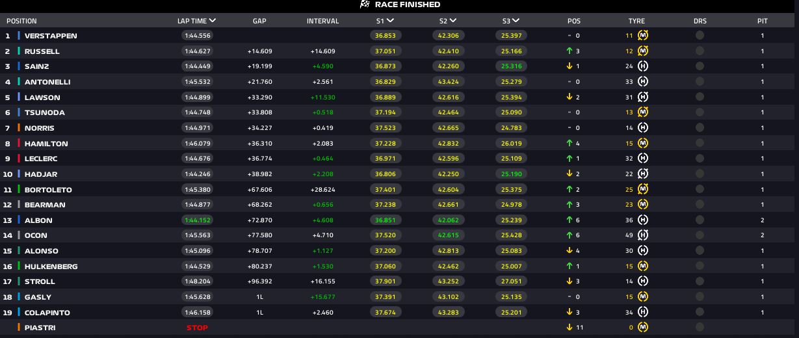Click Piastri's red STOP status
The image size is (799, 338).
(197, 328)
